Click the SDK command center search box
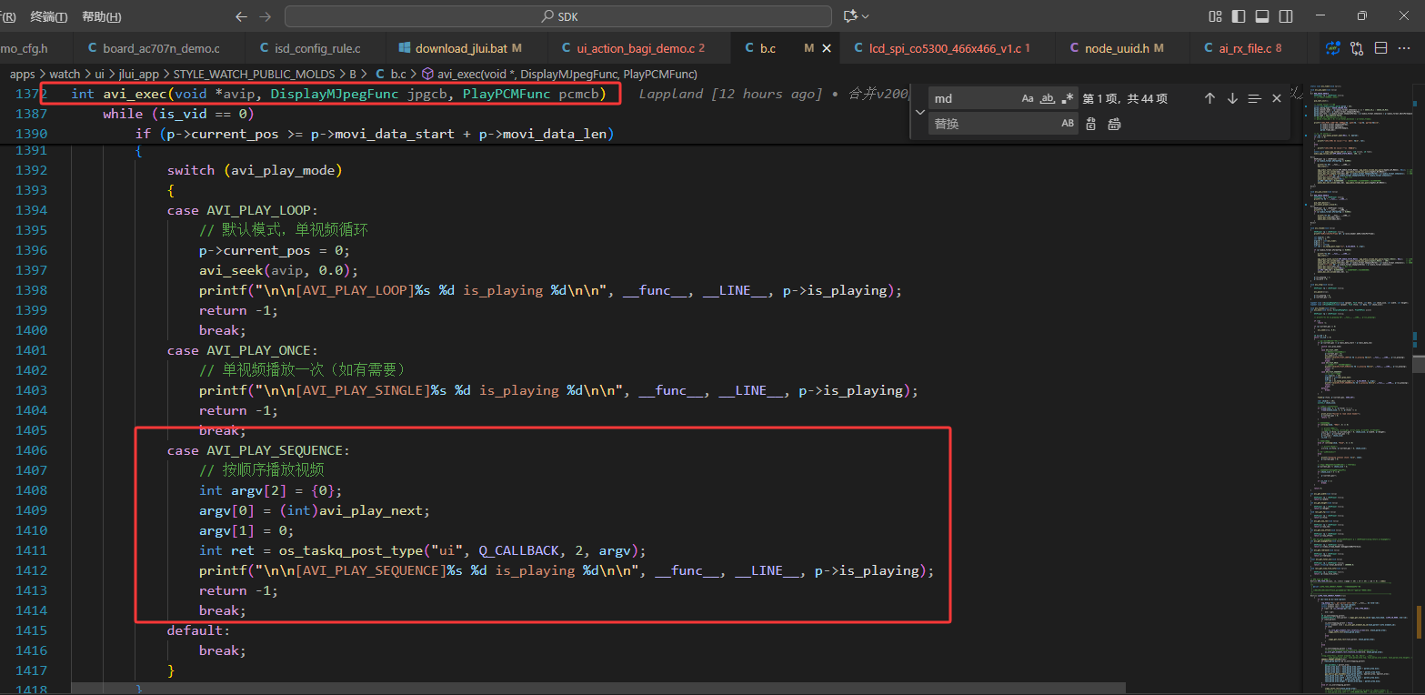The height and width of the screenshot is (695, 1425). coord(558,16)
